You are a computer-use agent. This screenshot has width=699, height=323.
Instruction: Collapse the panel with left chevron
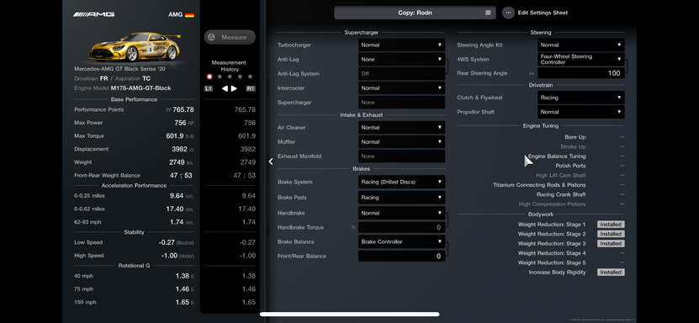coord(271,161)
